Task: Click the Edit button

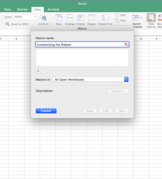Action: coord(106,111)
